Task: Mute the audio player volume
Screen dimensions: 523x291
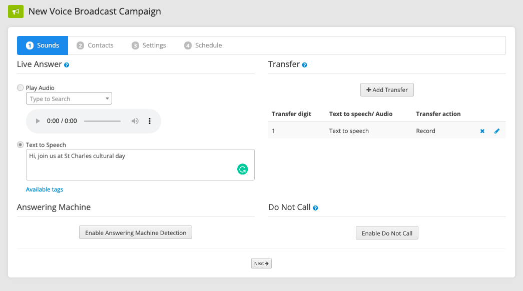Action: (136, 120)
